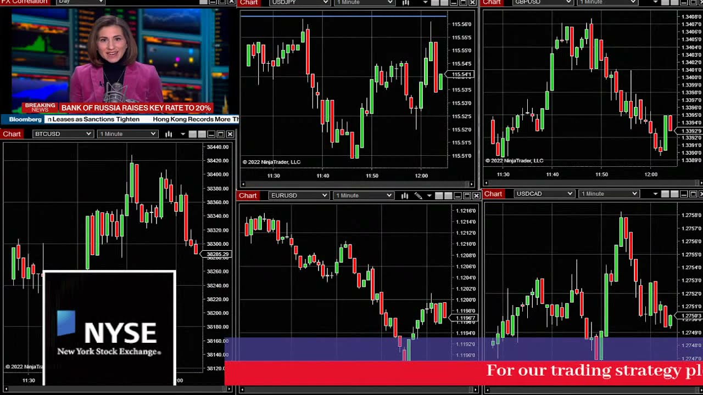This screenshot has width=703, height=395.
Task: Close the BTCUSD chart window
Action: click(x=230, y=134)
